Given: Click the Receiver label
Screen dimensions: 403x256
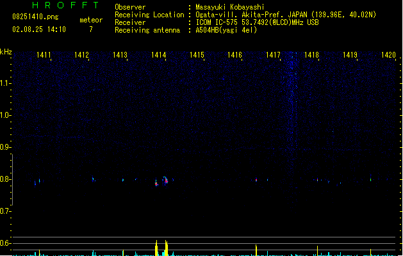Looking at the screenshot, I should (130, 22).
